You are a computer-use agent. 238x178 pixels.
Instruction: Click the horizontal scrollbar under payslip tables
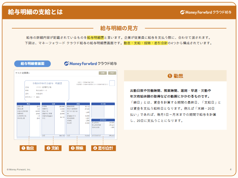pos(66,138)
